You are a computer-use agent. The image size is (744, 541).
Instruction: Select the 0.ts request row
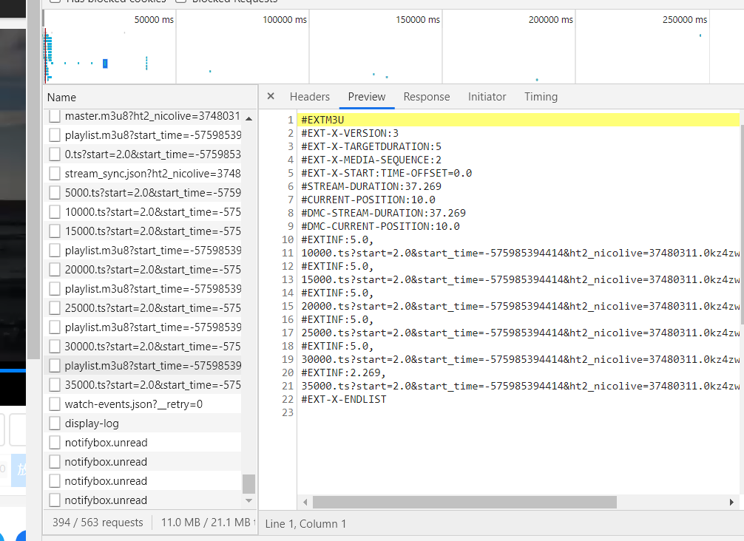[142, 154]
